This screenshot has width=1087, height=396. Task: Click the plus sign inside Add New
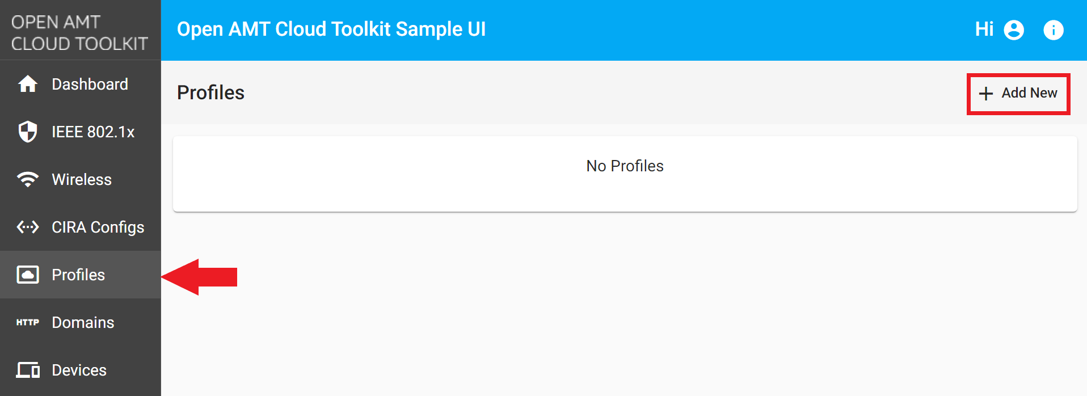pyautogui.click(x=986, y=93)
